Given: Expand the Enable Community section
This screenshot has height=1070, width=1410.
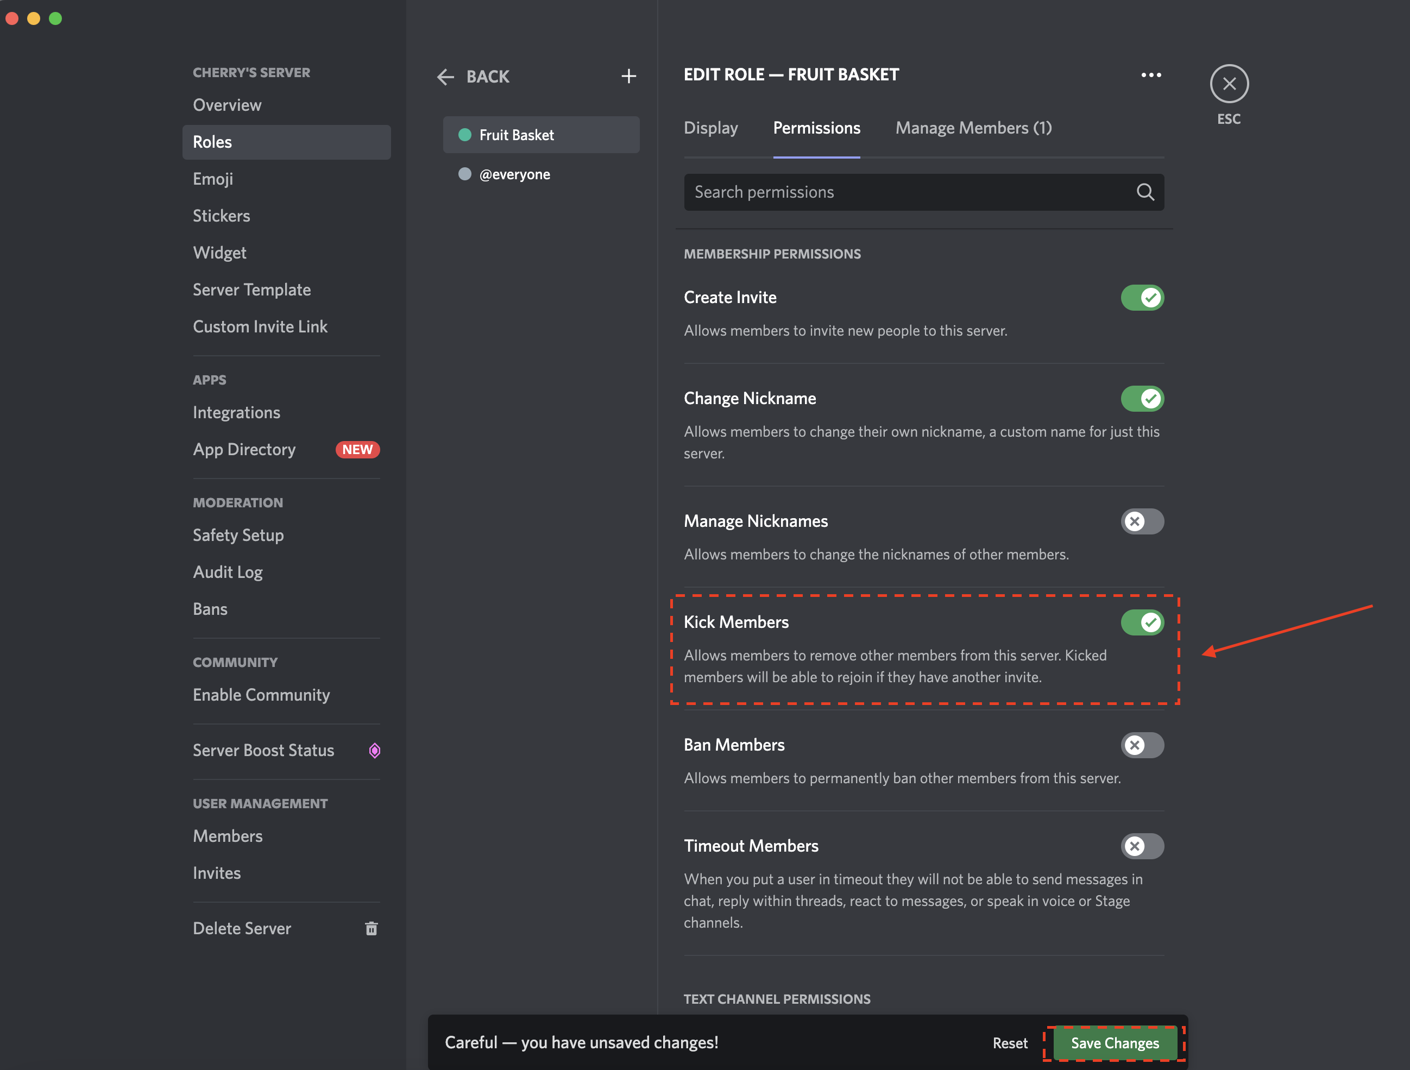Looking at the screenshot, I should coord(261,694).
